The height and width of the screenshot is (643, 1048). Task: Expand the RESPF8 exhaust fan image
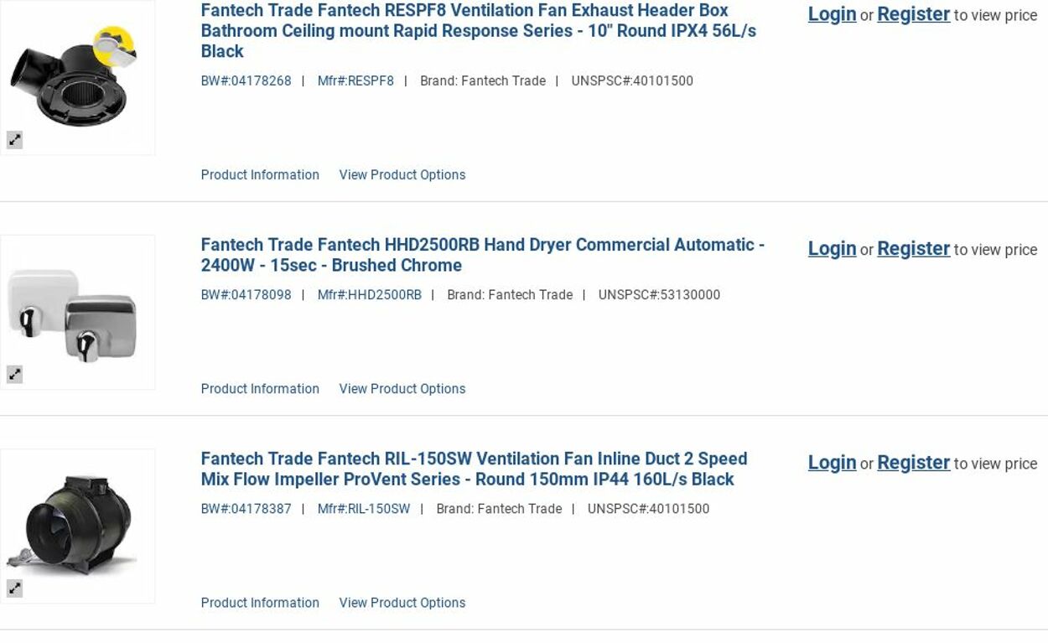(14, 140)
